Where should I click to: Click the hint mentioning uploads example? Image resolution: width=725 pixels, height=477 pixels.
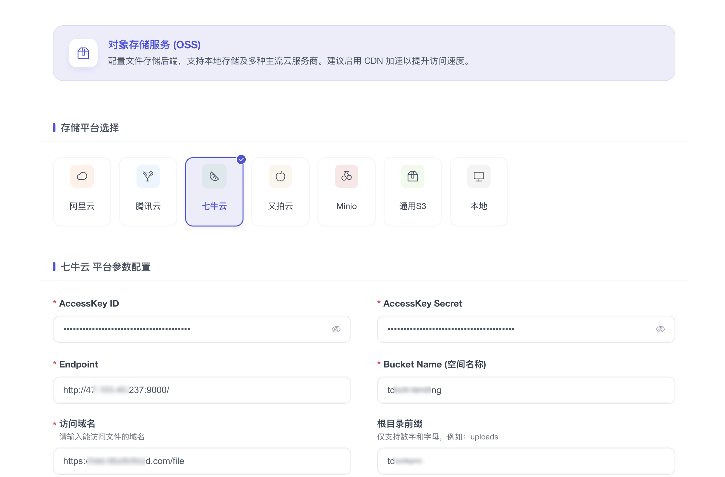(438, 437)
